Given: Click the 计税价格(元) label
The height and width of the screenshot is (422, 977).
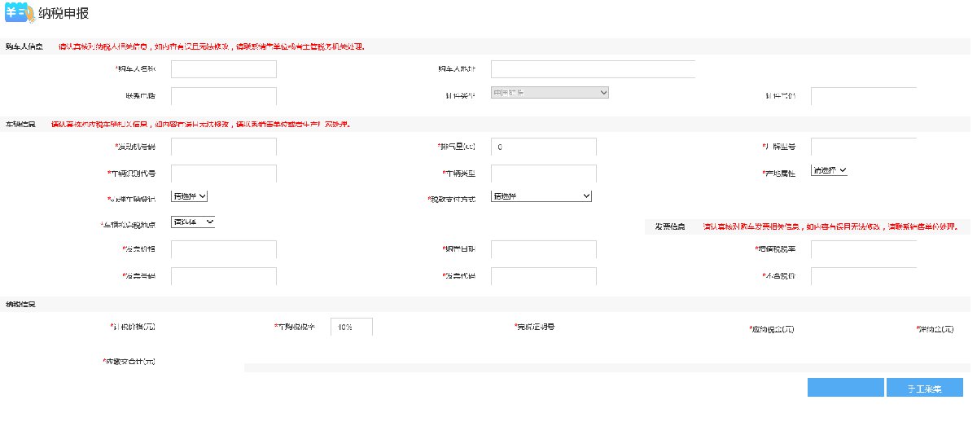Looking at the screenshot, I should (132, 327).
